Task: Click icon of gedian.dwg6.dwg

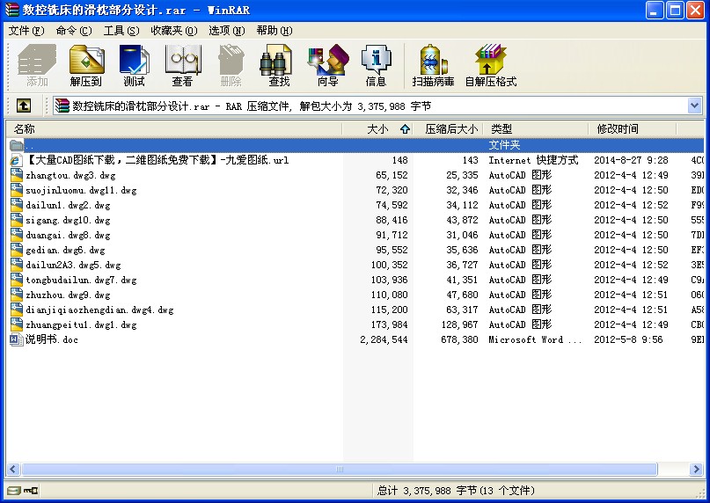Action: click(17, 250)
